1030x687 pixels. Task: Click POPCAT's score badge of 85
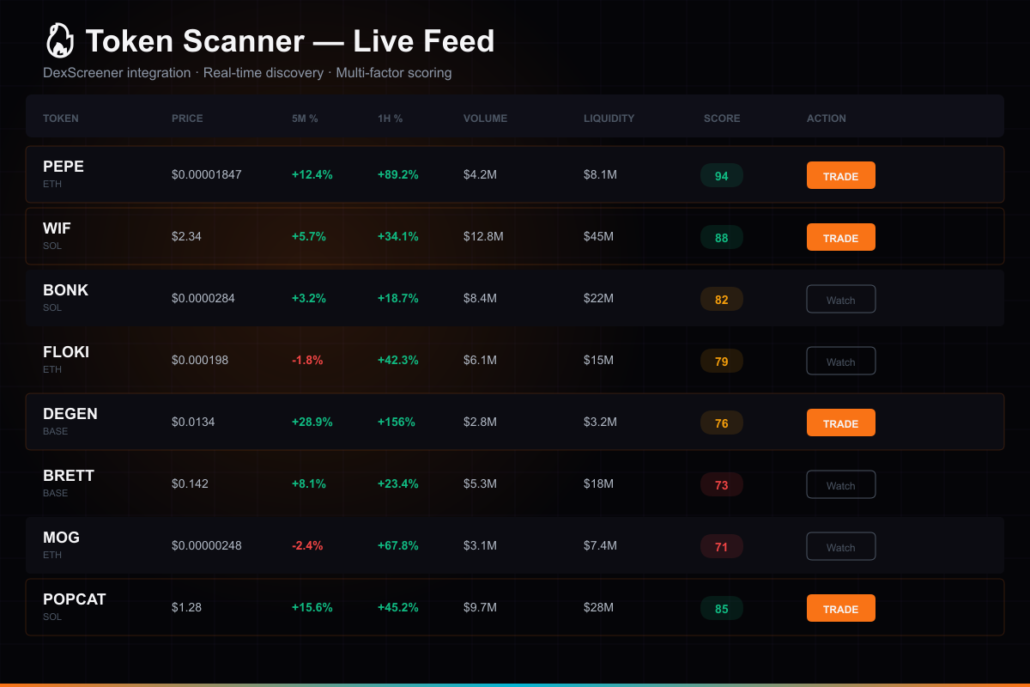[x=722, y=608]
